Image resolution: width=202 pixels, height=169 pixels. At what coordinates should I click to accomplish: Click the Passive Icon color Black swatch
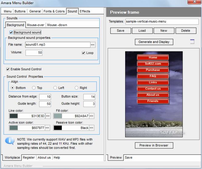tap(58, 128)
